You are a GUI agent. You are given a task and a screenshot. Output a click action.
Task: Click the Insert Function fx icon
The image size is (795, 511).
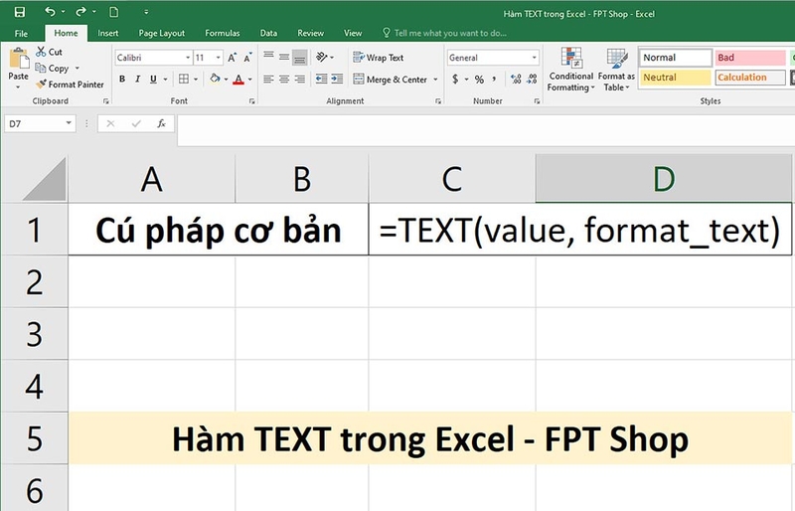point(161,124)
